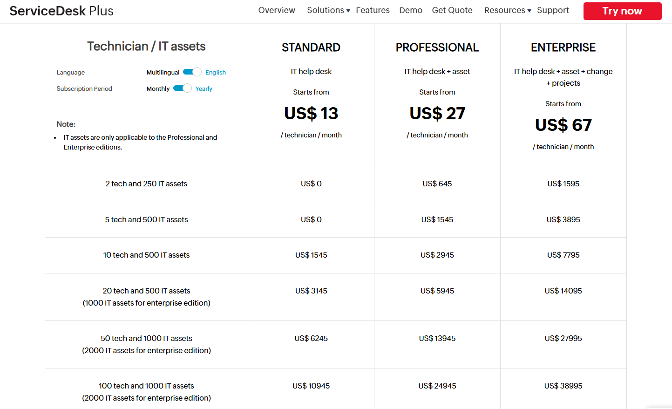
Task: Click Standard US$ 0 for 2 tech
Action: coord(311,184)
